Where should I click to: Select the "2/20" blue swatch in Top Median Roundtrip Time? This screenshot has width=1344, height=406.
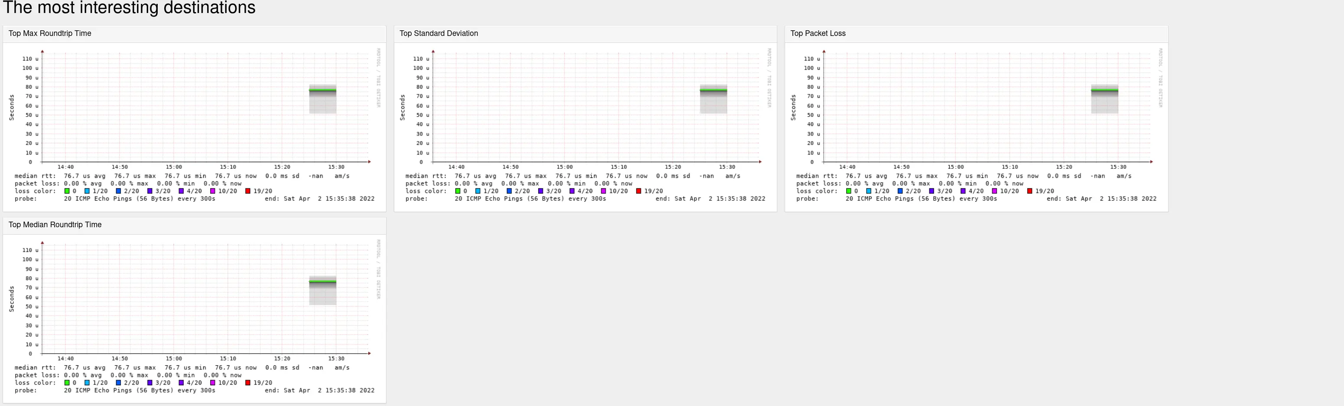pyautogui.click(x=119, y=382)
